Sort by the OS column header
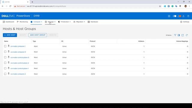Screen dimensions: 192x108 tap(62, 41)
